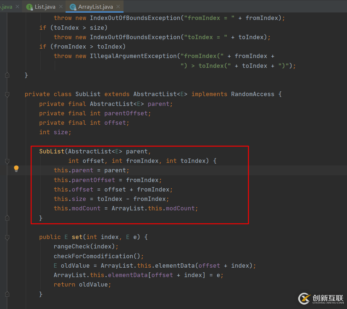Click IndexOutOfBoundsException on the fromIndex throw line
Viewport: 347px width, 309px height.
tap(135, 18)
